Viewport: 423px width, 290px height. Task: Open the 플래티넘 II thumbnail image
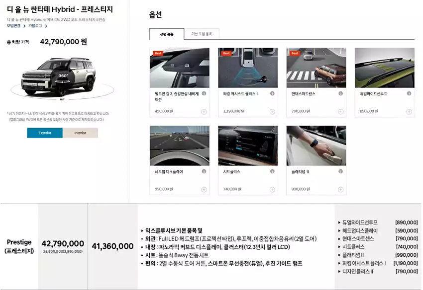point(316,145)
